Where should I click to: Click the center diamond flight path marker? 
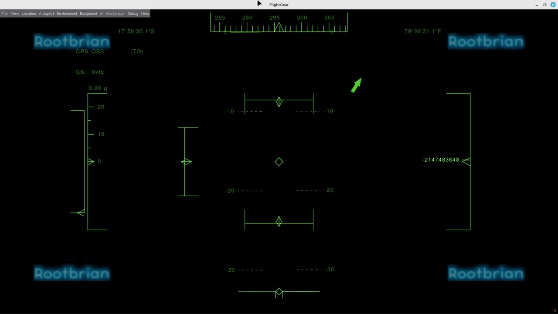[x=279, y=162]
